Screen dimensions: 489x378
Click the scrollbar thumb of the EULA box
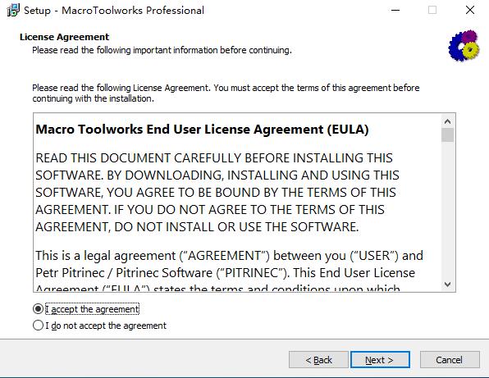tap(447, 135)
